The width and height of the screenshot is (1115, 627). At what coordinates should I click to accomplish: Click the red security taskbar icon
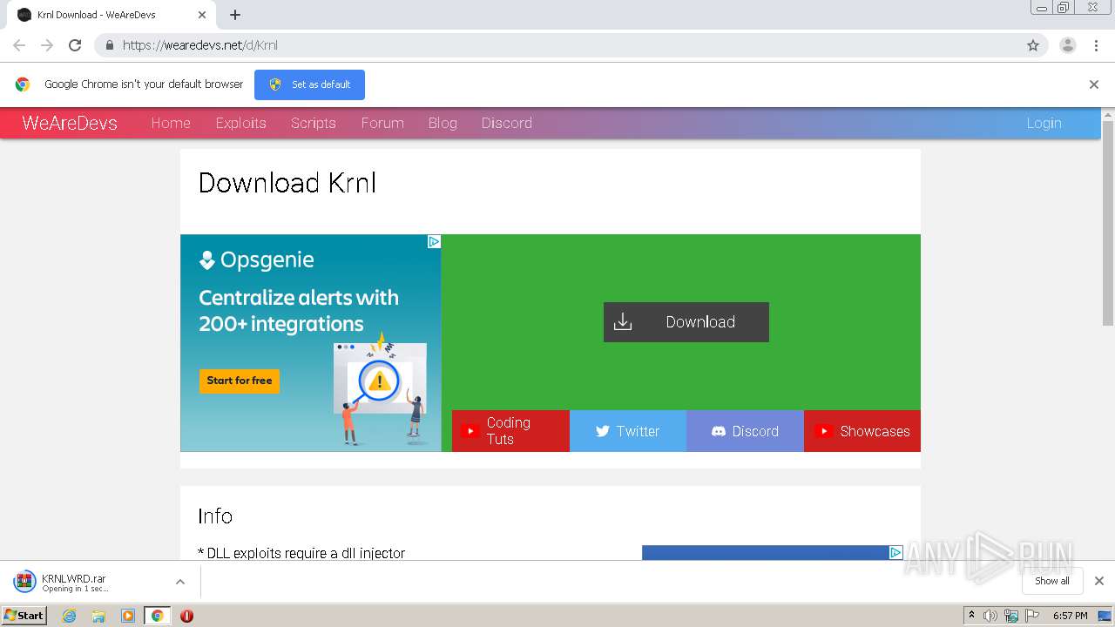186,616
